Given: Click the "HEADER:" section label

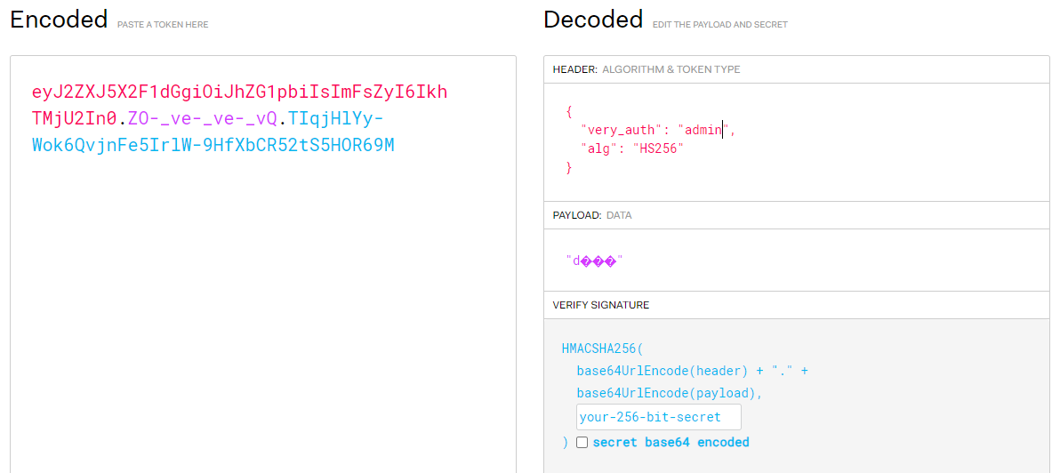Looking at the screenshot, I should [574, 69].
